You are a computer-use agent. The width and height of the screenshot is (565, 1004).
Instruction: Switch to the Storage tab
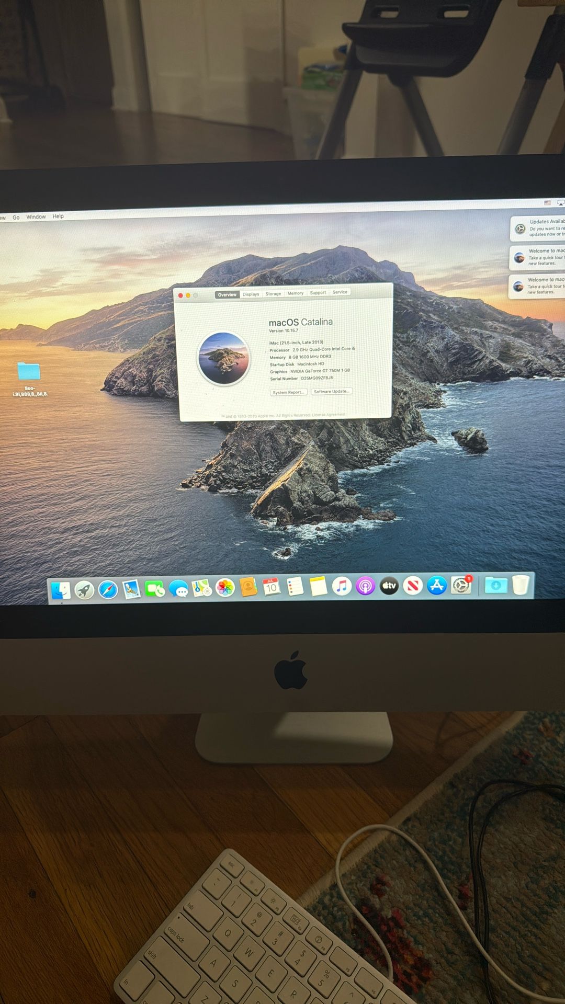click(273, 293)
